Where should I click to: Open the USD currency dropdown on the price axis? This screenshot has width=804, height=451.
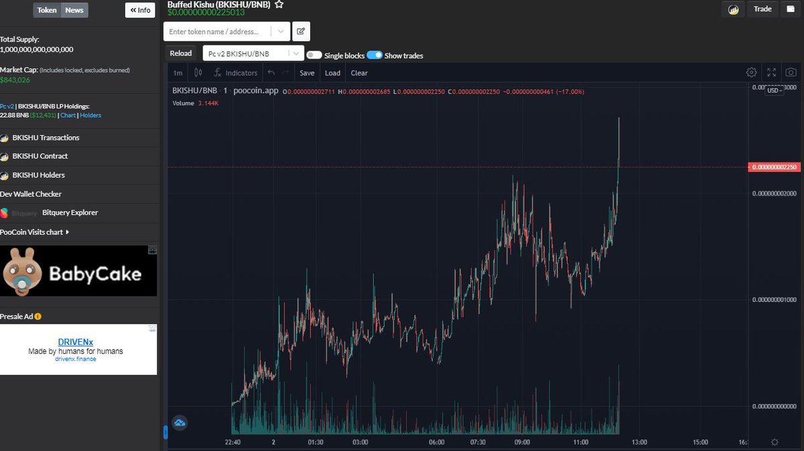click(x=775, y=90)
